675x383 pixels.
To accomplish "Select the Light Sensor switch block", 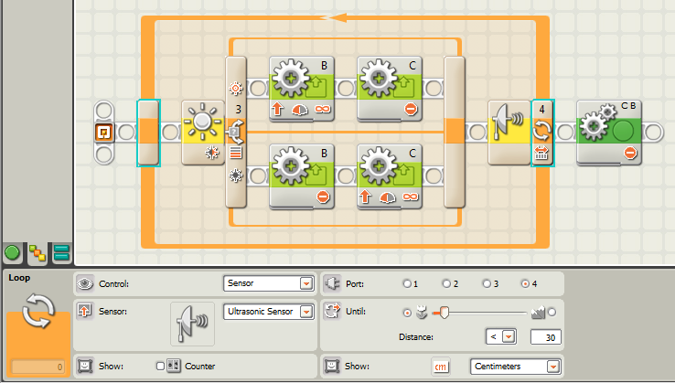I will pos(201,132).
